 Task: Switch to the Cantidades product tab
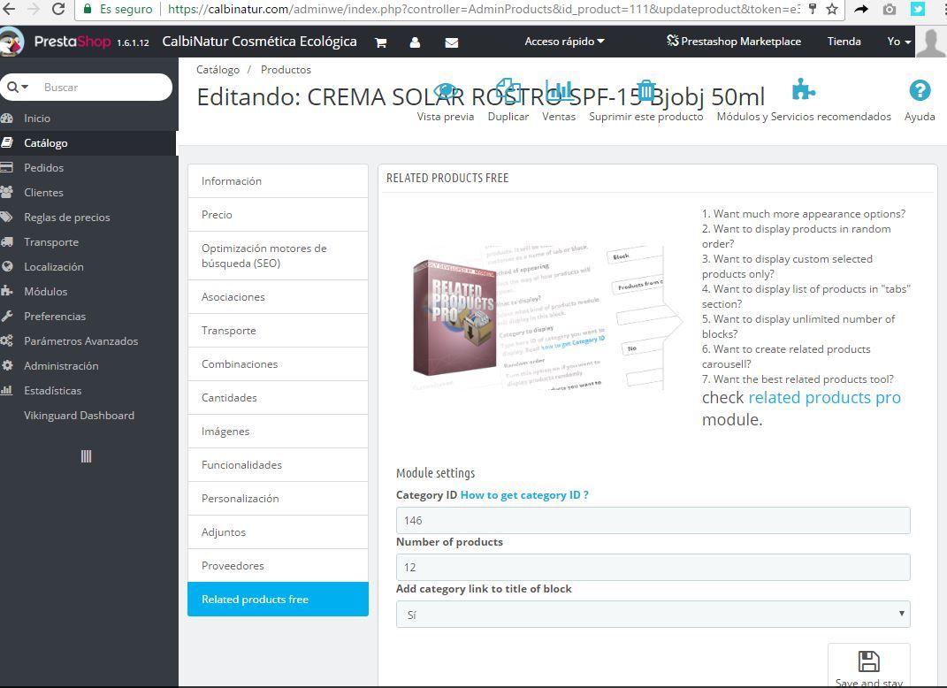[x=278, y=397]
